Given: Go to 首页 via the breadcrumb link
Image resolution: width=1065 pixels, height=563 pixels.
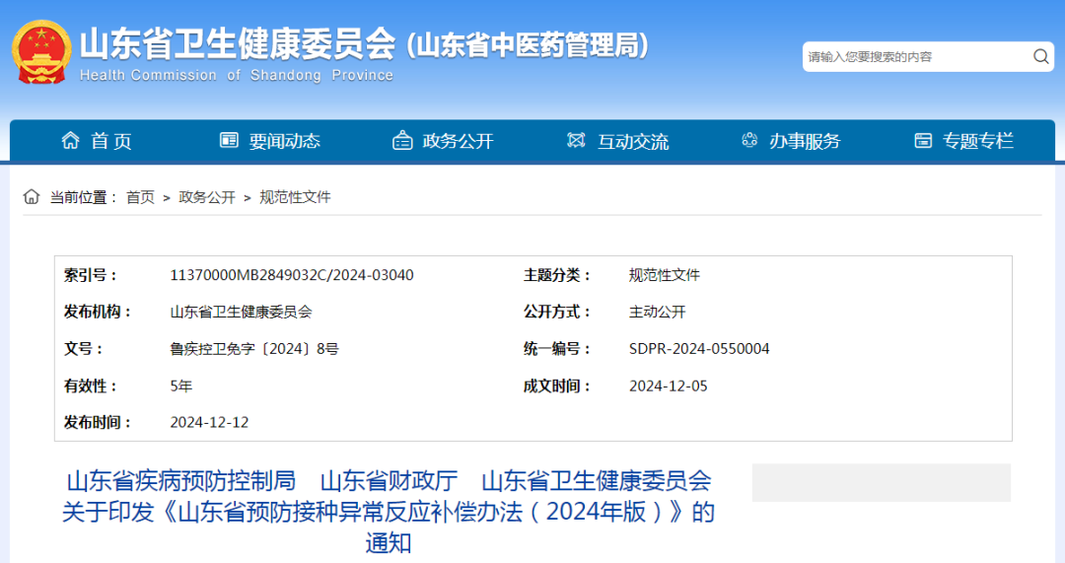Looking at the screenshot, I should click(140, 197).
